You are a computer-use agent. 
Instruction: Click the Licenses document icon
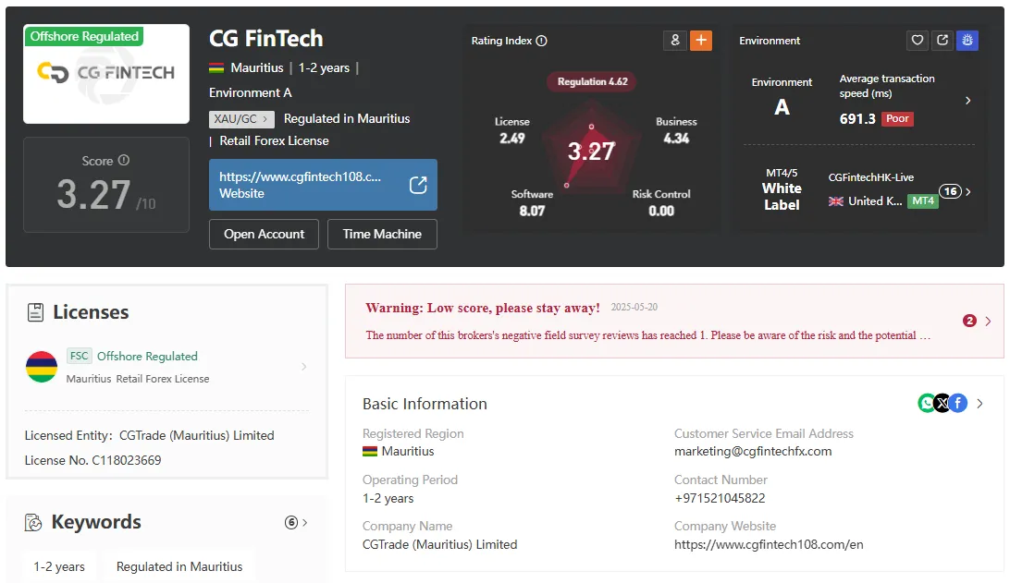click(35, 312)
